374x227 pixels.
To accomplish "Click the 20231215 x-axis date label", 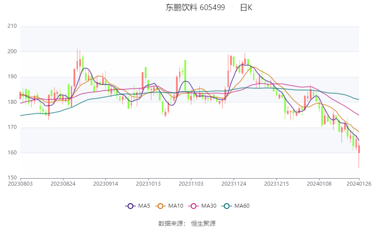I will pyautogui.click(x=276, y=184).
